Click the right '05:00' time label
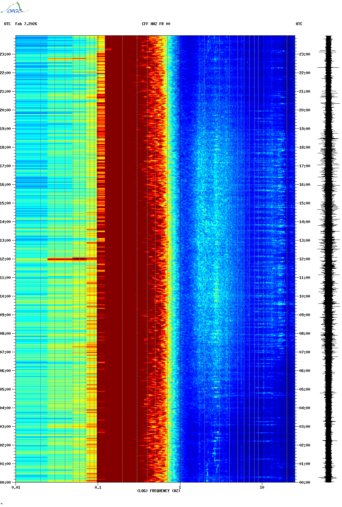Image resolution: width=342 pixels, height=507 pixels. [x=305, y=389]
